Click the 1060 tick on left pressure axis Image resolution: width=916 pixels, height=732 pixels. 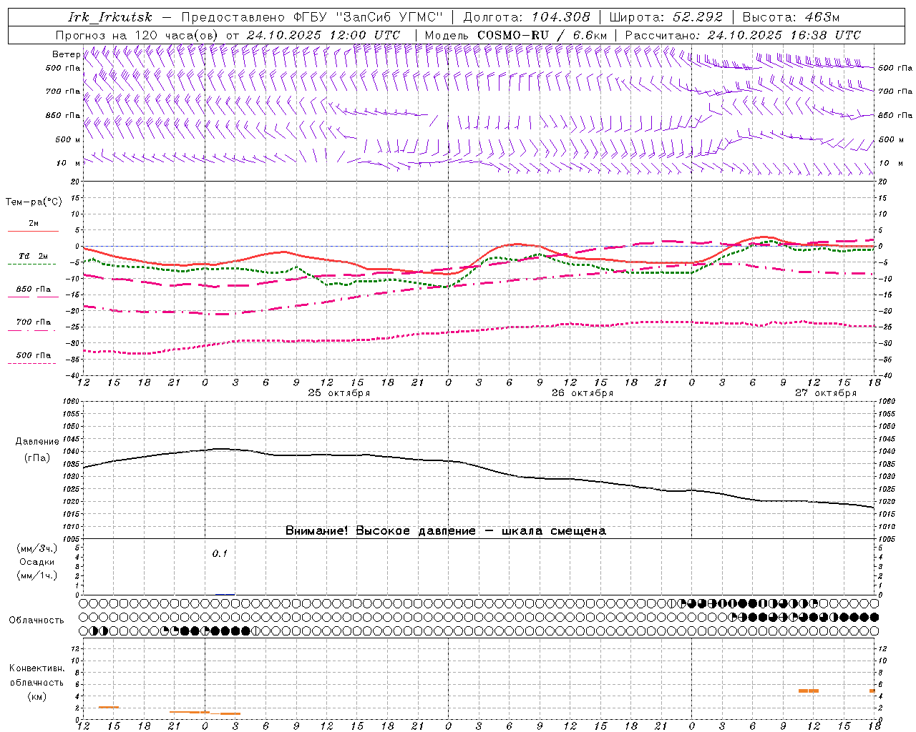point(72,402)
